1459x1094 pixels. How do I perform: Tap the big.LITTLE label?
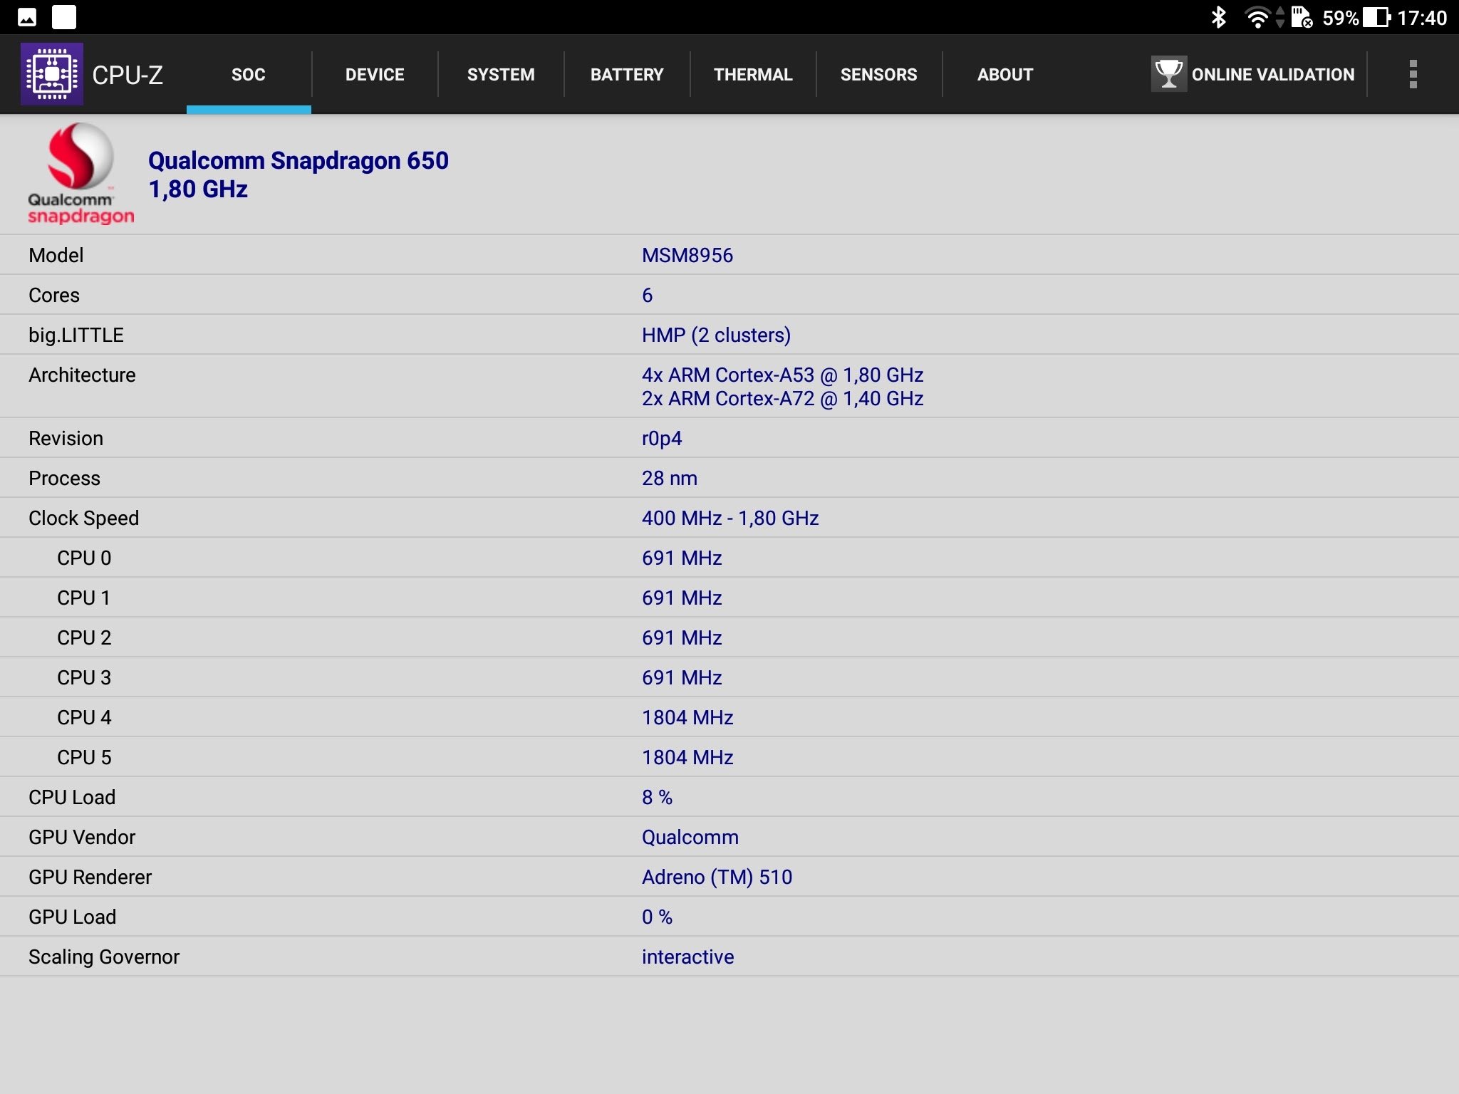(x=76, y=335)
